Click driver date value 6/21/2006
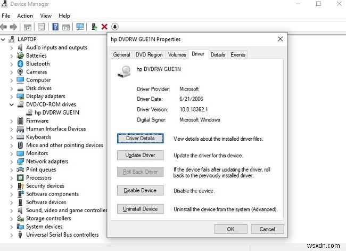The image size is (346, 251). click(x=191, y=99)
